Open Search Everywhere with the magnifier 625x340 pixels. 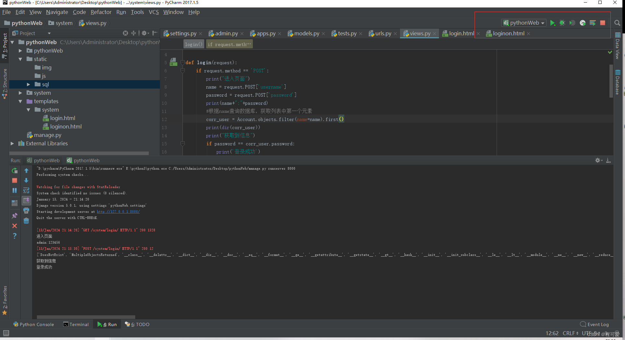(617, 23)
